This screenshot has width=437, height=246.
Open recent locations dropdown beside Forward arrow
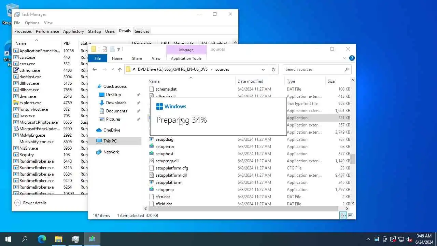click(112, 69)
